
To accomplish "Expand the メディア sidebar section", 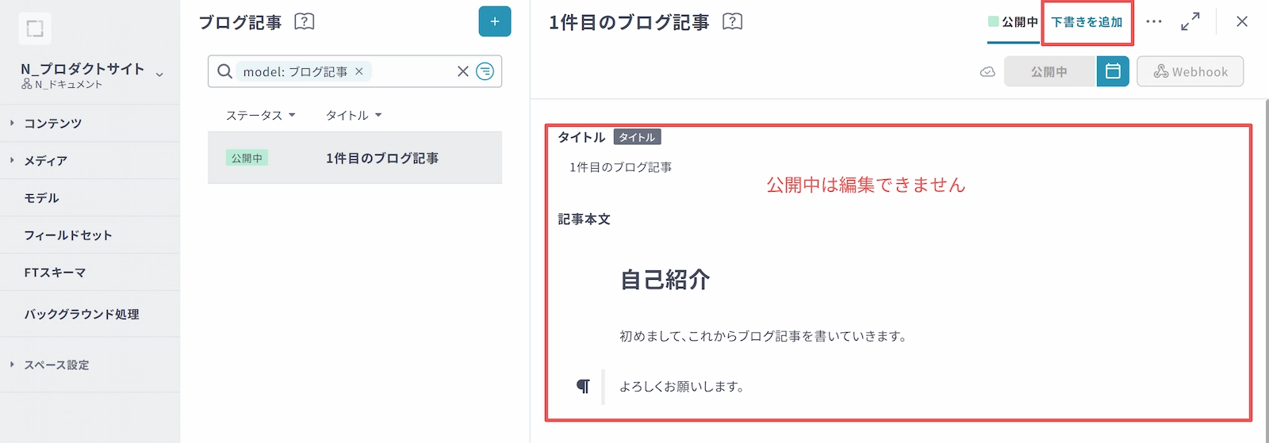I will 45,160.
